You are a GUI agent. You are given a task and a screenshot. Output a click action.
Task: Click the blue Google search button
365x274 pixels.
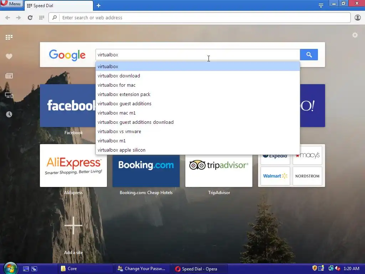(x=309, y=55)
